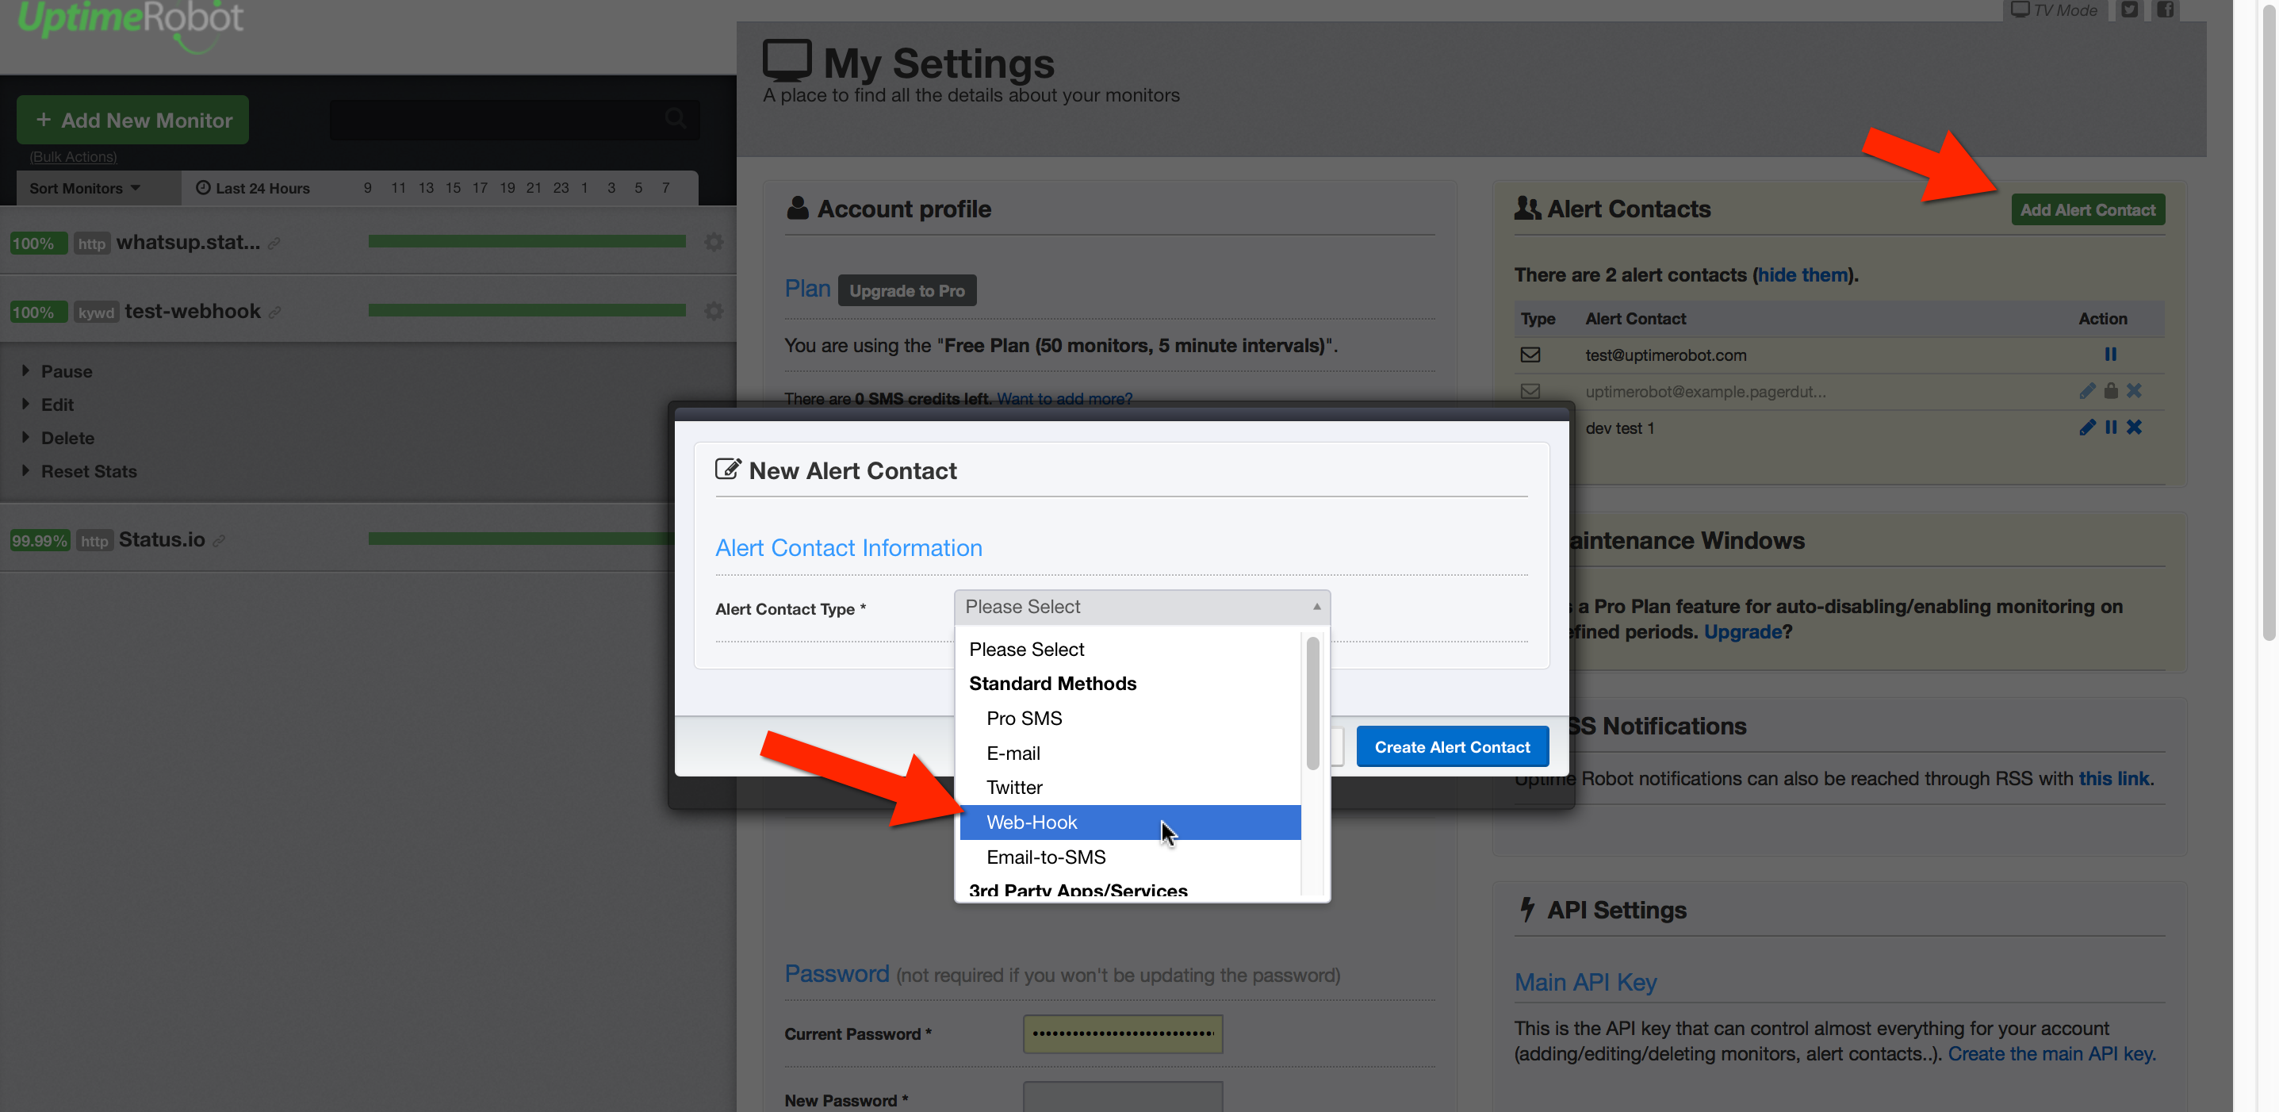Click '99.99%' badge of Status.io
Viewport: 2279px width, 1112px height.
[x=40, y=540]
